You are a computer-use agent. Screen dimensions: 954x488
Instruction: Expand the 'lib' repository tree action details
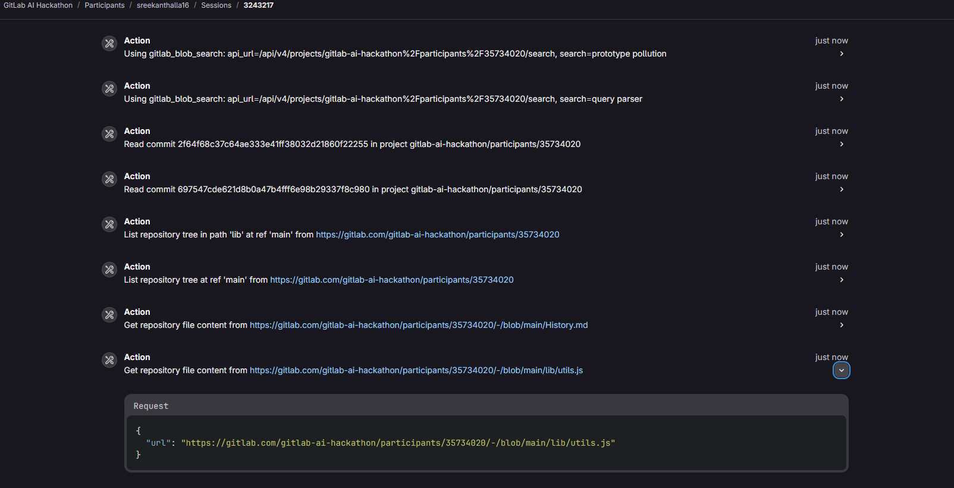842,234
